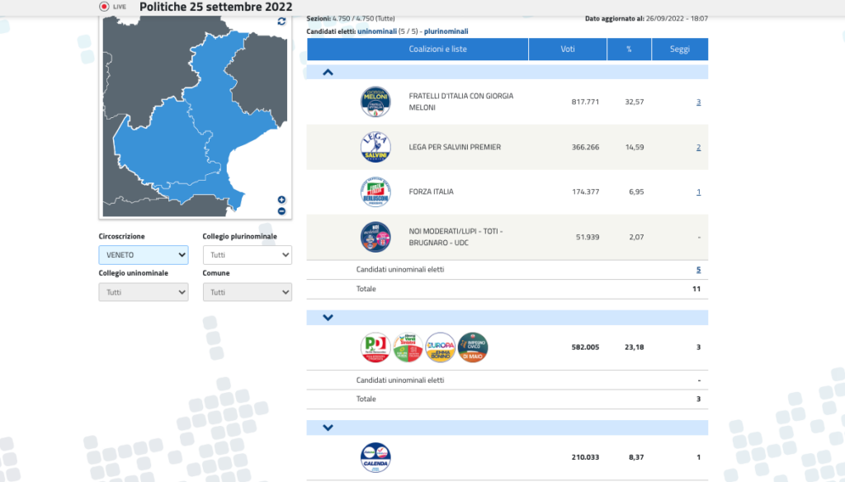Click the Coalizioni e liste column header
The width and height of the screenshot is (845, 482).
pos(418,49)
